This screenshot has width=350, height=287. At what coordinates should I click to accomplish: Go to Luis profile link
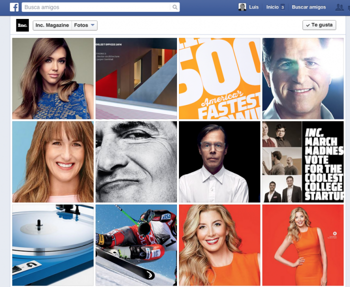coord(254,7)
